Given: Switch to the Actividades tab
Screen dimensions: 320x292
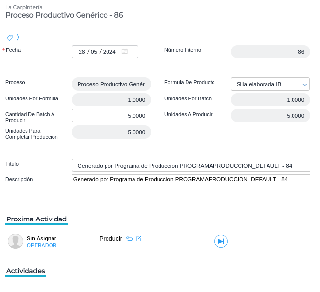Looking at the screenshot, I should coord(26,271).
